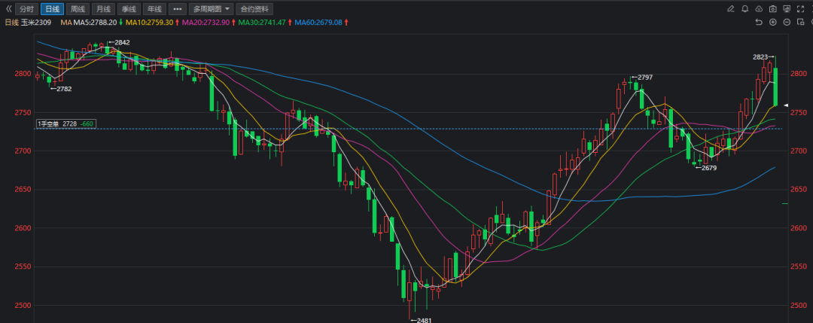This screenshot has height=323, width=813.
Task: Switch to the 季线 quarterly chart
Action: pos(129,9)
